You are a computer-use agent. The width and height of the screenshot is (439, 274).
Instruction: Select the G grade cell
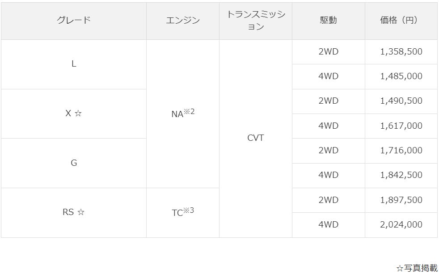pos(74,163)
